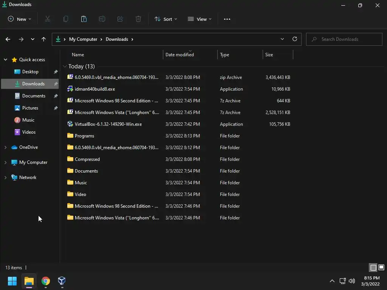
Task: Click the Paste clipboard icon
Action: (84, 19)
